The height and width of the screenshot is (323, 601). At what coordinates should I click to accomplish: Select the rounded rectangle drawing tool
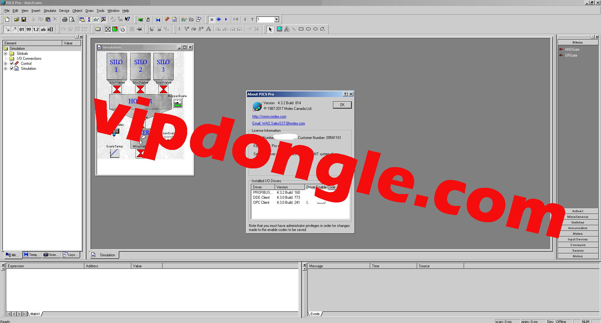(x=308, y=29)
